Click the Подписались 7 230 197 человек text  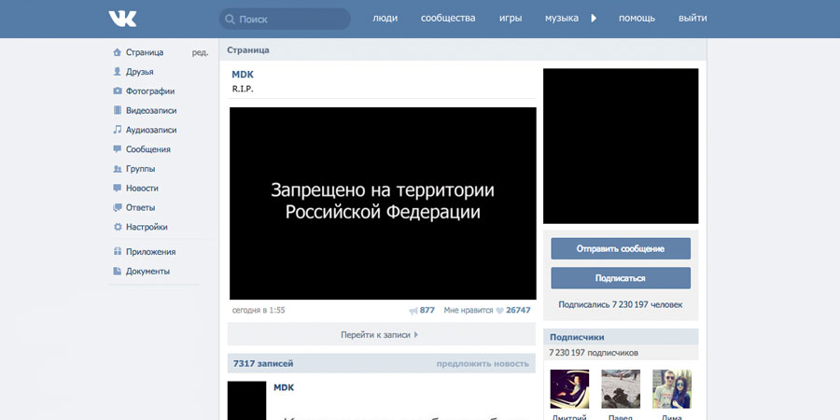click(621, 304)
